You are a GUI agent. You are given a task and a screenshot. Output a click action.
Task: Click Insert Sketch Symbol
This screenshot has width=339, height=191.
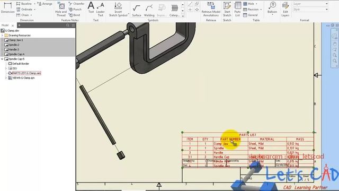(118, 10)
